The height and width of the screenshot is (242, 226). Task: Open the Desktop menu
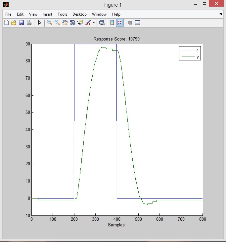(x=79, y=14)
